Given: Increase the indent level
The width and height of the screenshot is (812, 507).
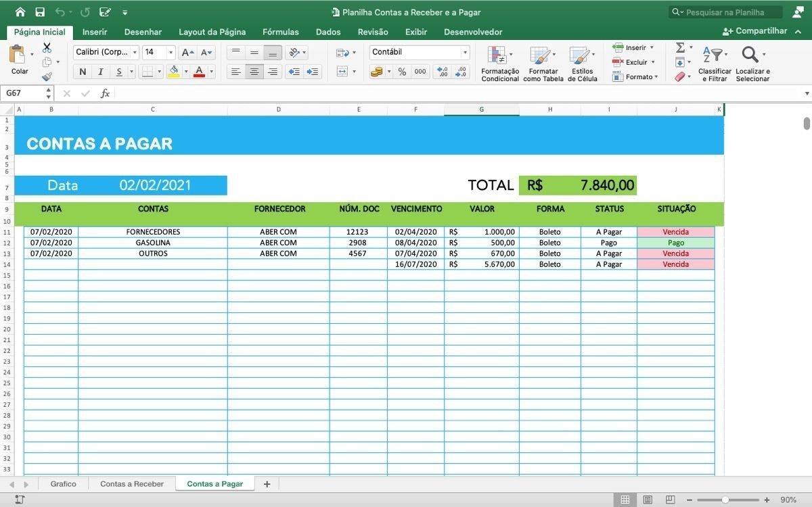Looking at the screenshot, I should pos(313,72).
